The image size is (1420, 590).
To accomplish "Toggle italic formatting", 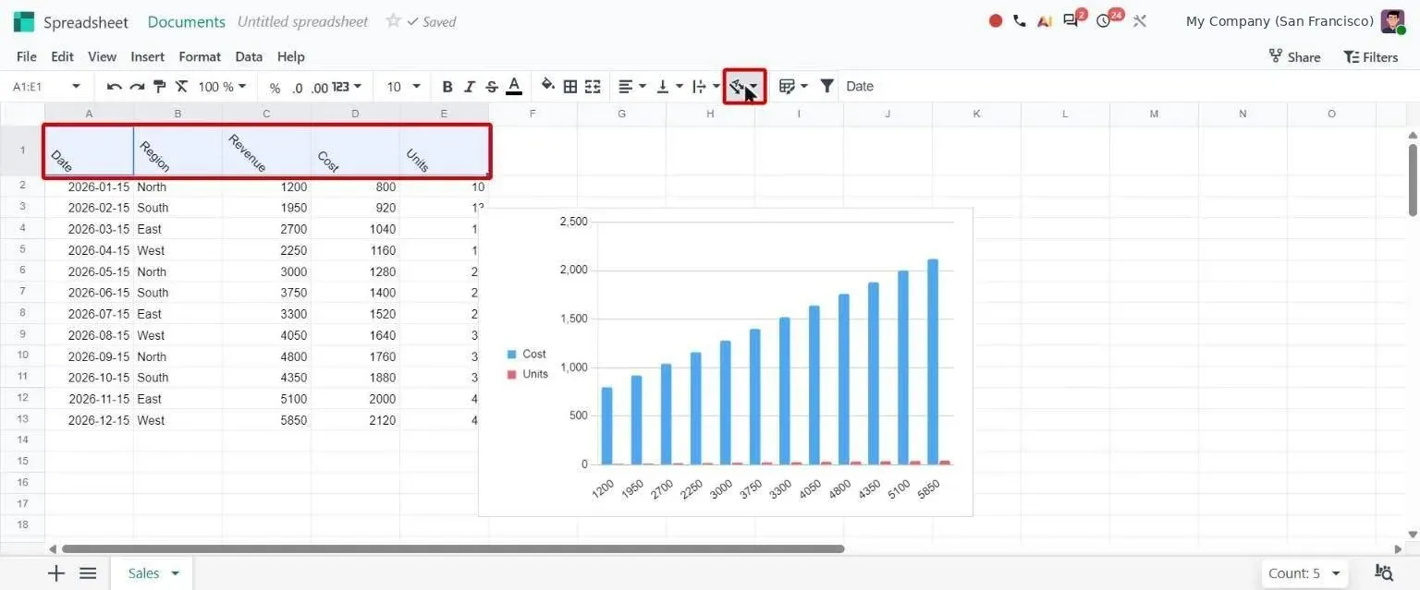I will 470,87.
